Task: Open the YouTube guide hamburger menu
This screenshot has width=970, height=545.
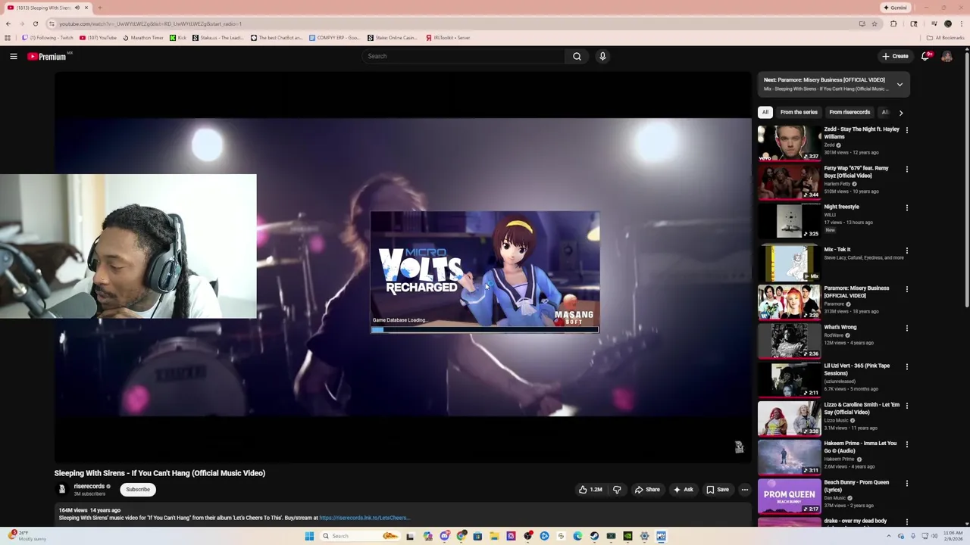Action: point(14,56)
